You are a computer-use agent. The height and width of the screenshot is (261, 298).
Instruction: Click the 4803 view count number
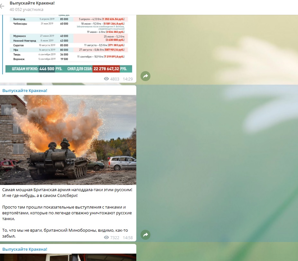click(x=115, y=79)
